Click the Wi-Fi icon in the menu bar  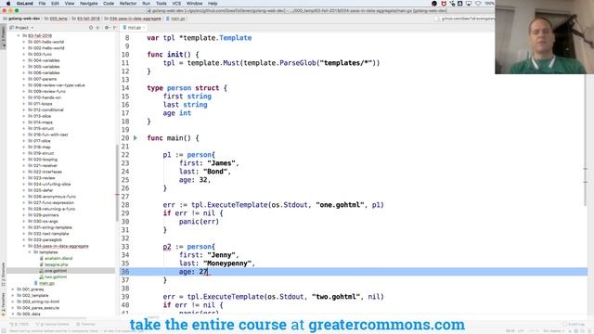(x=478, y=4)
